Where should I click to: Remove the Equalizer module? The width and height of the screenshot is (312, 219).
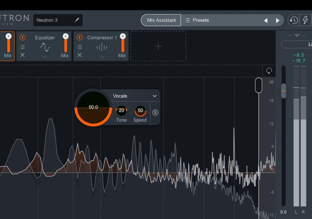(23, 55)
